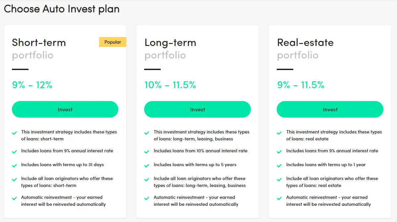The image size is (397, 222).
Task: Click Short-term automatic reinvestment description text
Action: coord(63,201)
